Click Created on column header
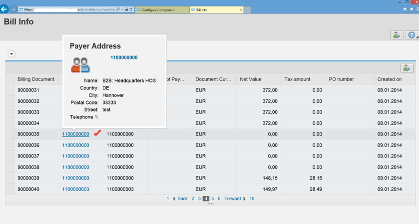This screenshot has height=224, width=419. [x=395, y=79]
